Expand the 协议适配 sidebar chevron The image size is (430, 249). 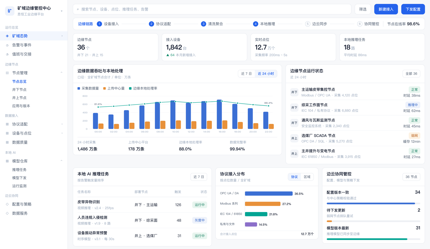(x=62, y=124)
